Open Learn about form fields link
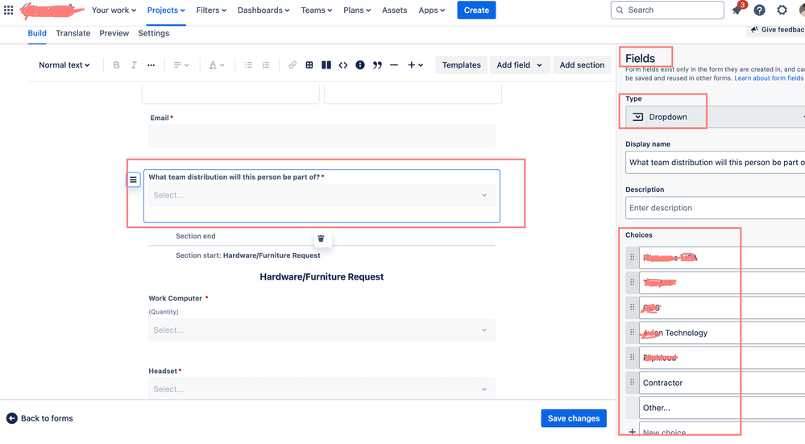This screenshot has height=444, width=805. 769,78
